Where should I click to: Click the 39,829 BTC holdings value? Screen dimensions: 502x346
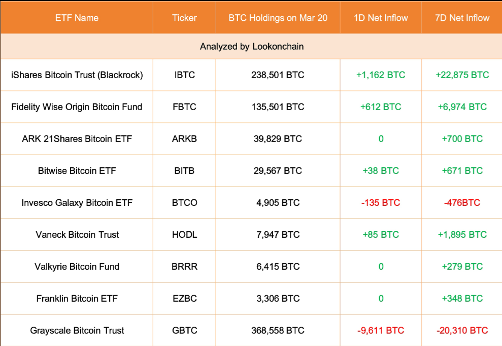(278, 139)
